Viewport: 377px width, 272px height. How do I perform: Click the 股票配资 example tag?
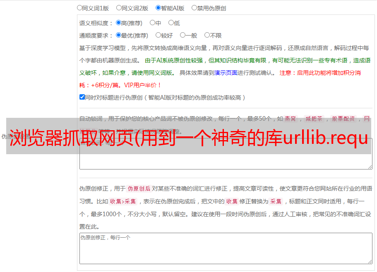[343, 119]
